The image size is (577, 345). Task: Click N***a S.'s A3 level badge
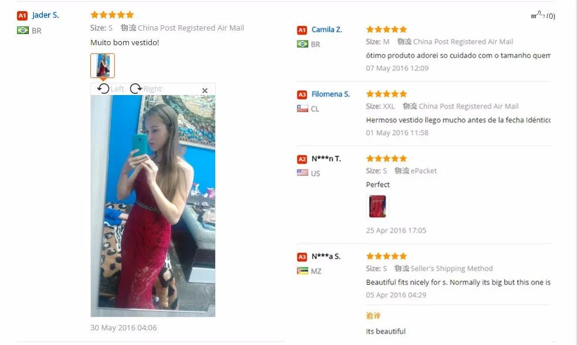click(x=302, y=256)
